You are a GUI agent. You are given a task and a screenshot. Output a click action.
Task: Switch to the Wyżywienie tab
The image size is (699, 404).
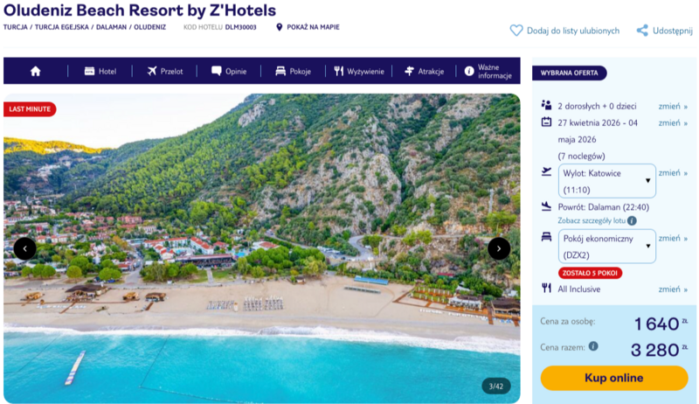click(359, 71)
